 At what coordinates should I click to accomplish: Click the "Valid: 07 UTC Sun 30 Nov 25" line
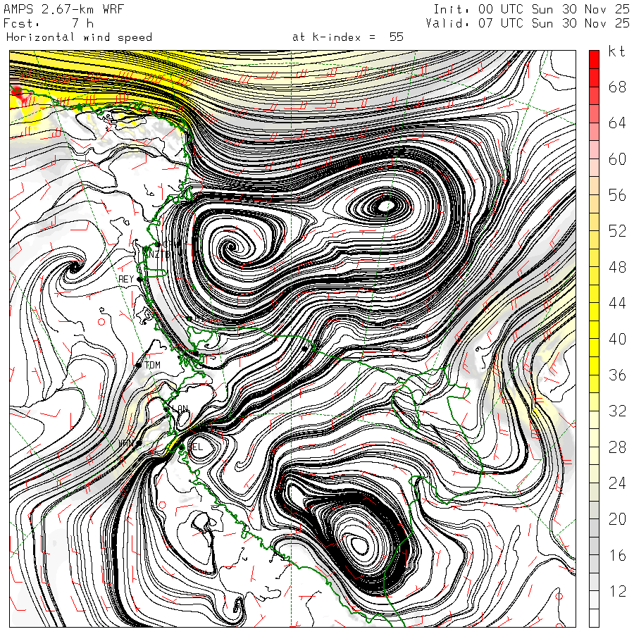[528, 23]
